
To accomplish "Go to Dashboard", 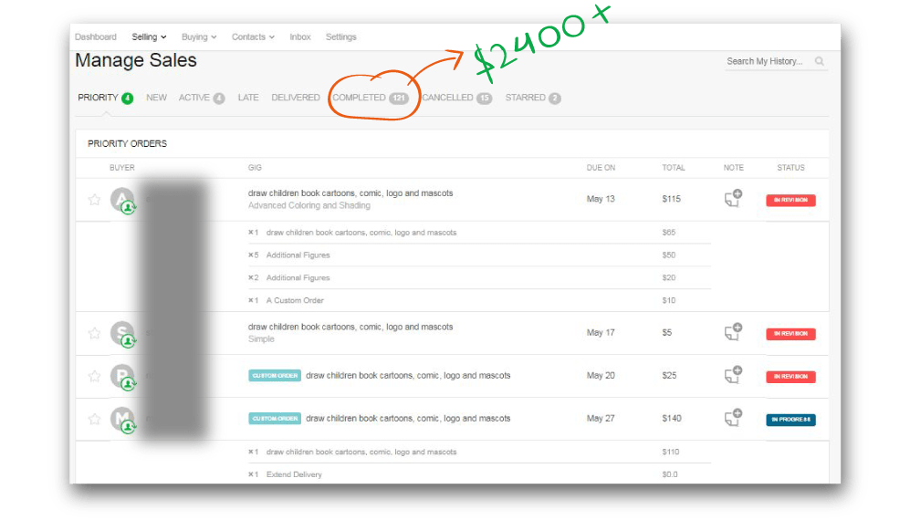I will coord(96,36).
